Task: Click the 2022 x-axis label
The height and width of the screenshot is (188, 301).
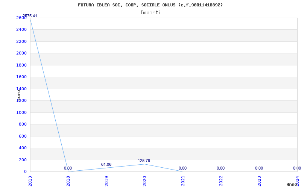Action: [221, 181]
